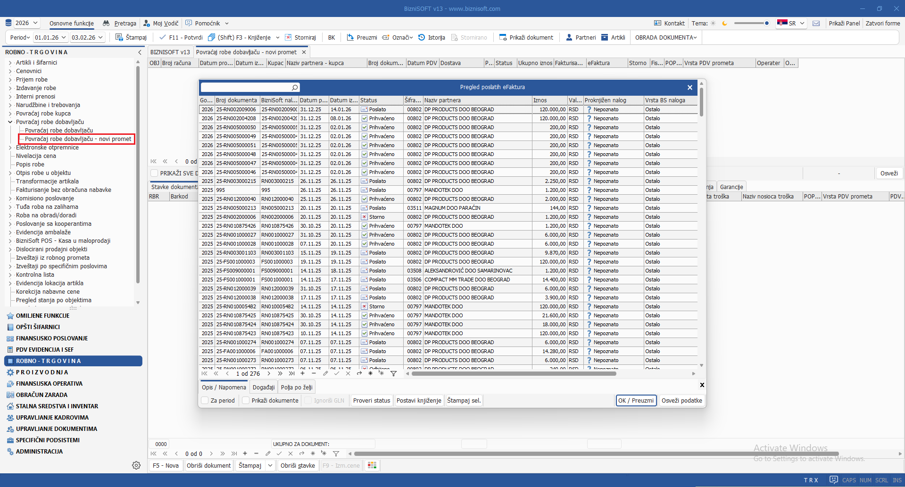Click the Istorija history icon
The width and height of the screenshot is (905, 487).
pos(422,37)
